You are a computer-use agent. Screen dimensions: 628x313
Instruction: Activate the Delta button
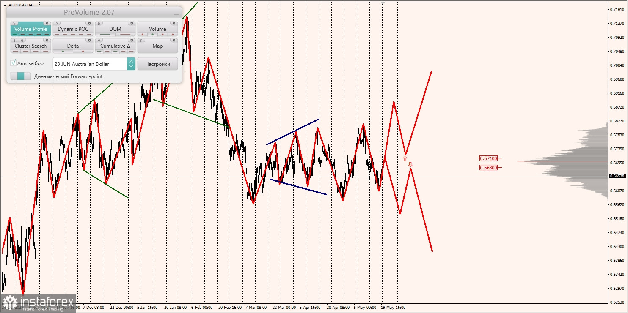coord(73,46)
